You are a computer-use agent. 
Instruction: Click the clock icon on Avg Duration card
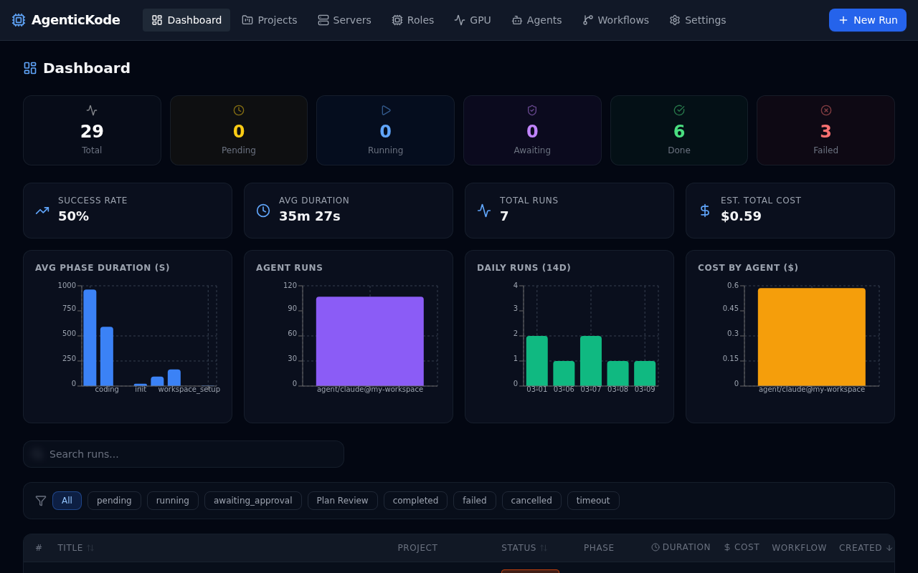(262, 210)
